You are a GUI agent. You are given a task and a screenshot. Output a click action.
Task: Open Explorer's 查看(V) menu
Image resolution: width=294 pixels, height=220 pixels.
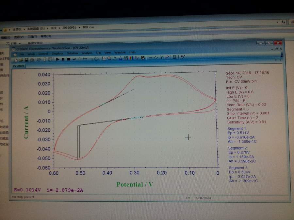coord(19,37)
